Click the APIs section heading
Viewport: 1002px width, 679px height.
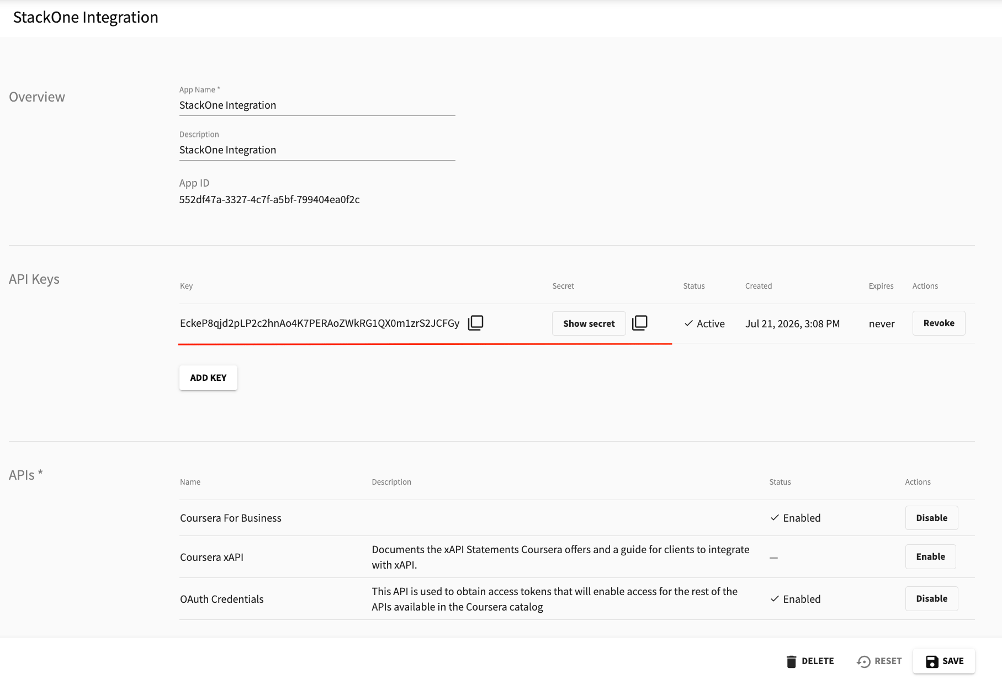click(26, 475)
